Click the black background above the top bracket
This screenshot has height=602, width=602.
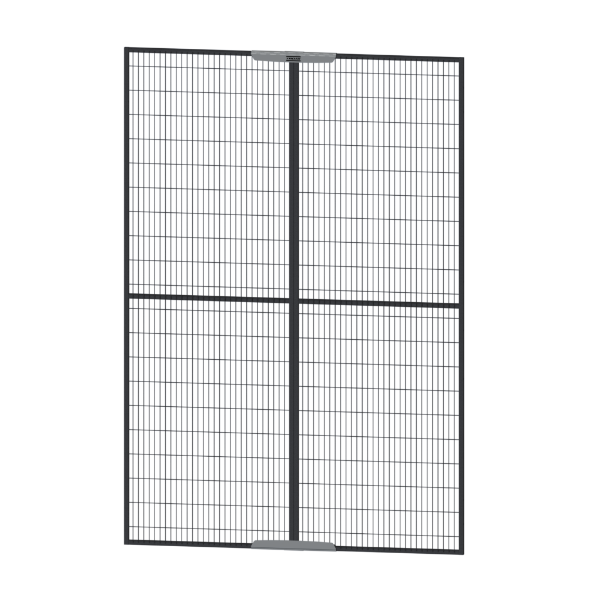[294, 24]
